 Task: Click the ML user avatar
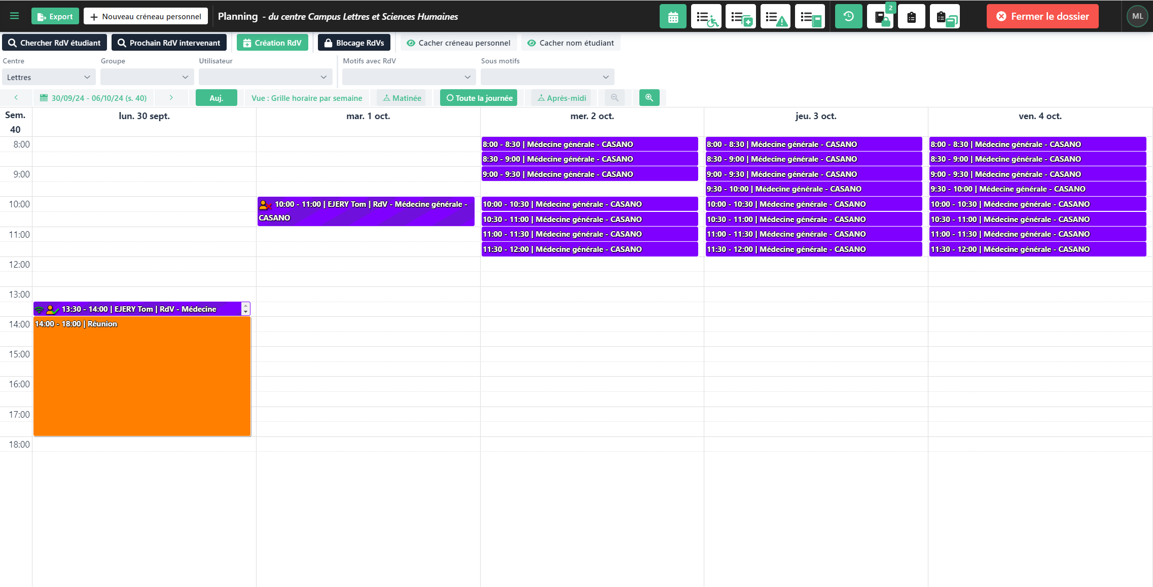(1137, 16)
